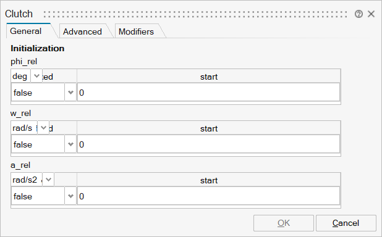This screenshot has width=382, height=237.
Task: Close the Clutch dialog with X icon
Action: pos(371,14)
